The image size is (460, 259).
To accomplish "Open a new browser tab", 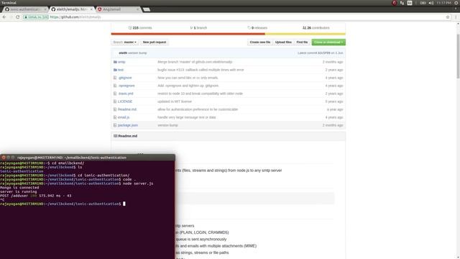I will pos(147,9).
